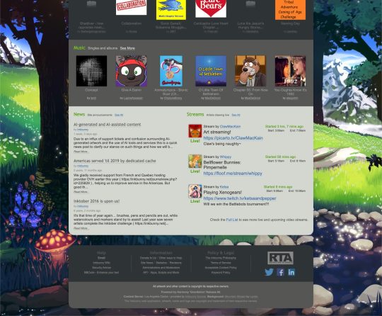Click the RTA label badge
Image resolution: width=382 pixels, height=316 pixels.
tap(280, 258)
